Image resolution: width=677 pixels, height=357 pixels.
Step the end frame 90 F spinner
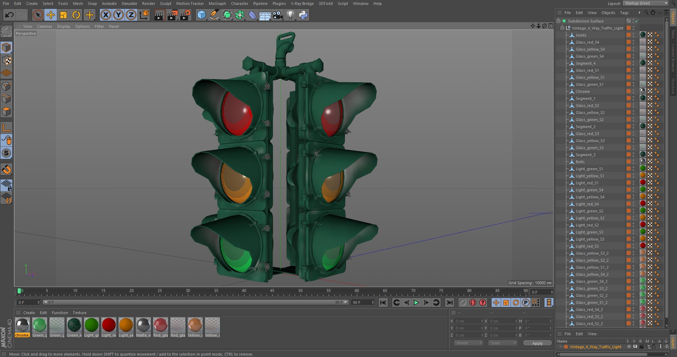373,302
